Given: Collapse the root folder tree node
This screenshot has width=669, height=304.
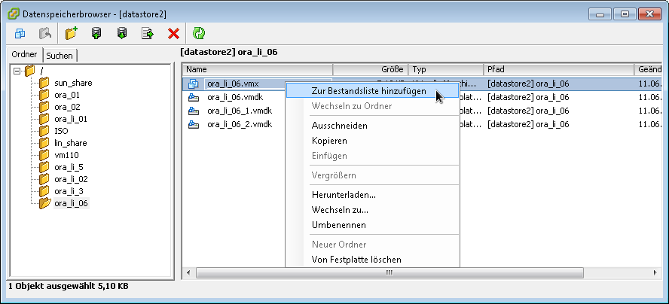Looking at the screenshot, I should (17, 70).
